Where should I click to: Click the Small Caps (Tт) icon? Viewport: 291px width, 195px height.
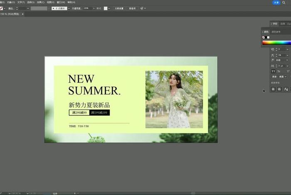point(279,71)
